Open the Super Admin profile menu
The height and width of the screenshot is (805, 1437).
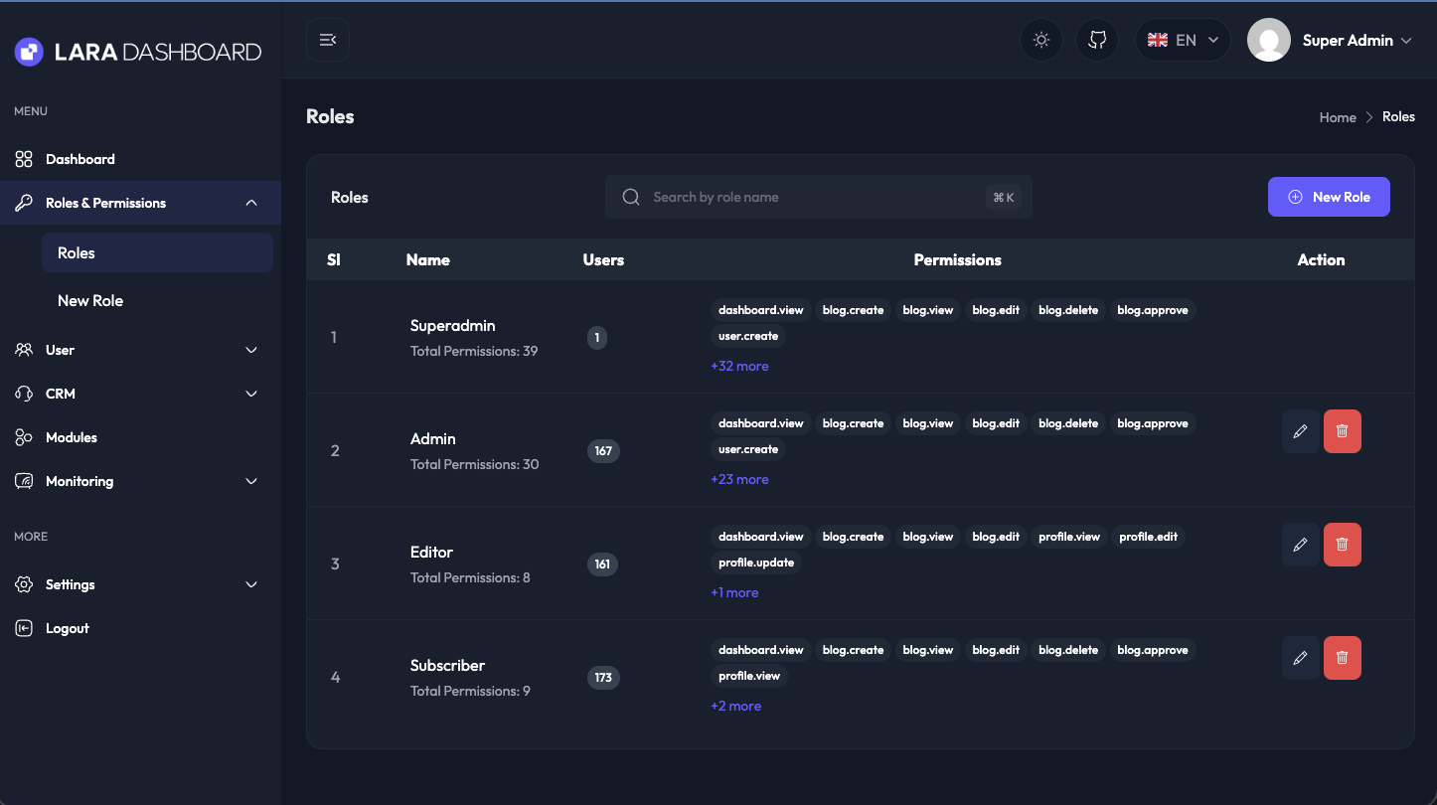[x=1330, y=40]
